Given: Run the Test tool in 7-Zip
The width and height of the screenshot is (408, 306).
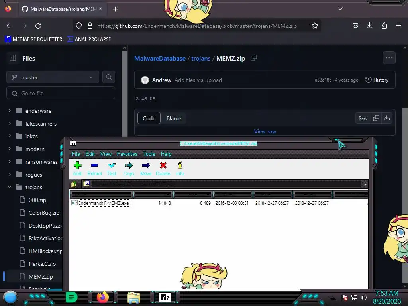Looking at the screenshot, I should coord(112,169).
